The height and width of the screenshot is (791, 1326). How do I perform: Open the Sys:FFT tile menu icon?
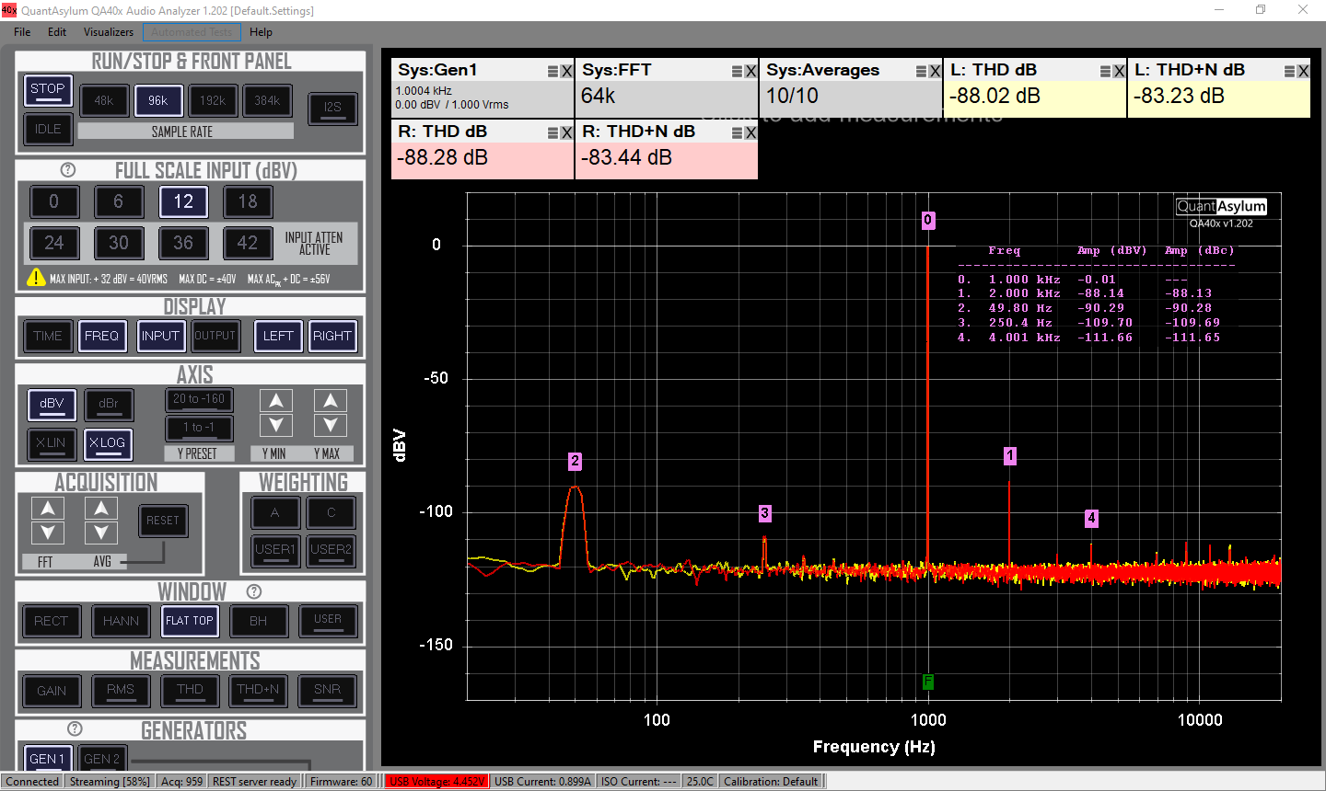click(737, 71)
